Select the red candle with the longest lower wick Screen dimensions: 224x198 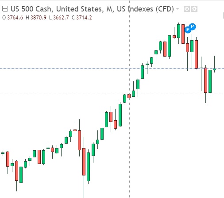click(x=84, y=162)
